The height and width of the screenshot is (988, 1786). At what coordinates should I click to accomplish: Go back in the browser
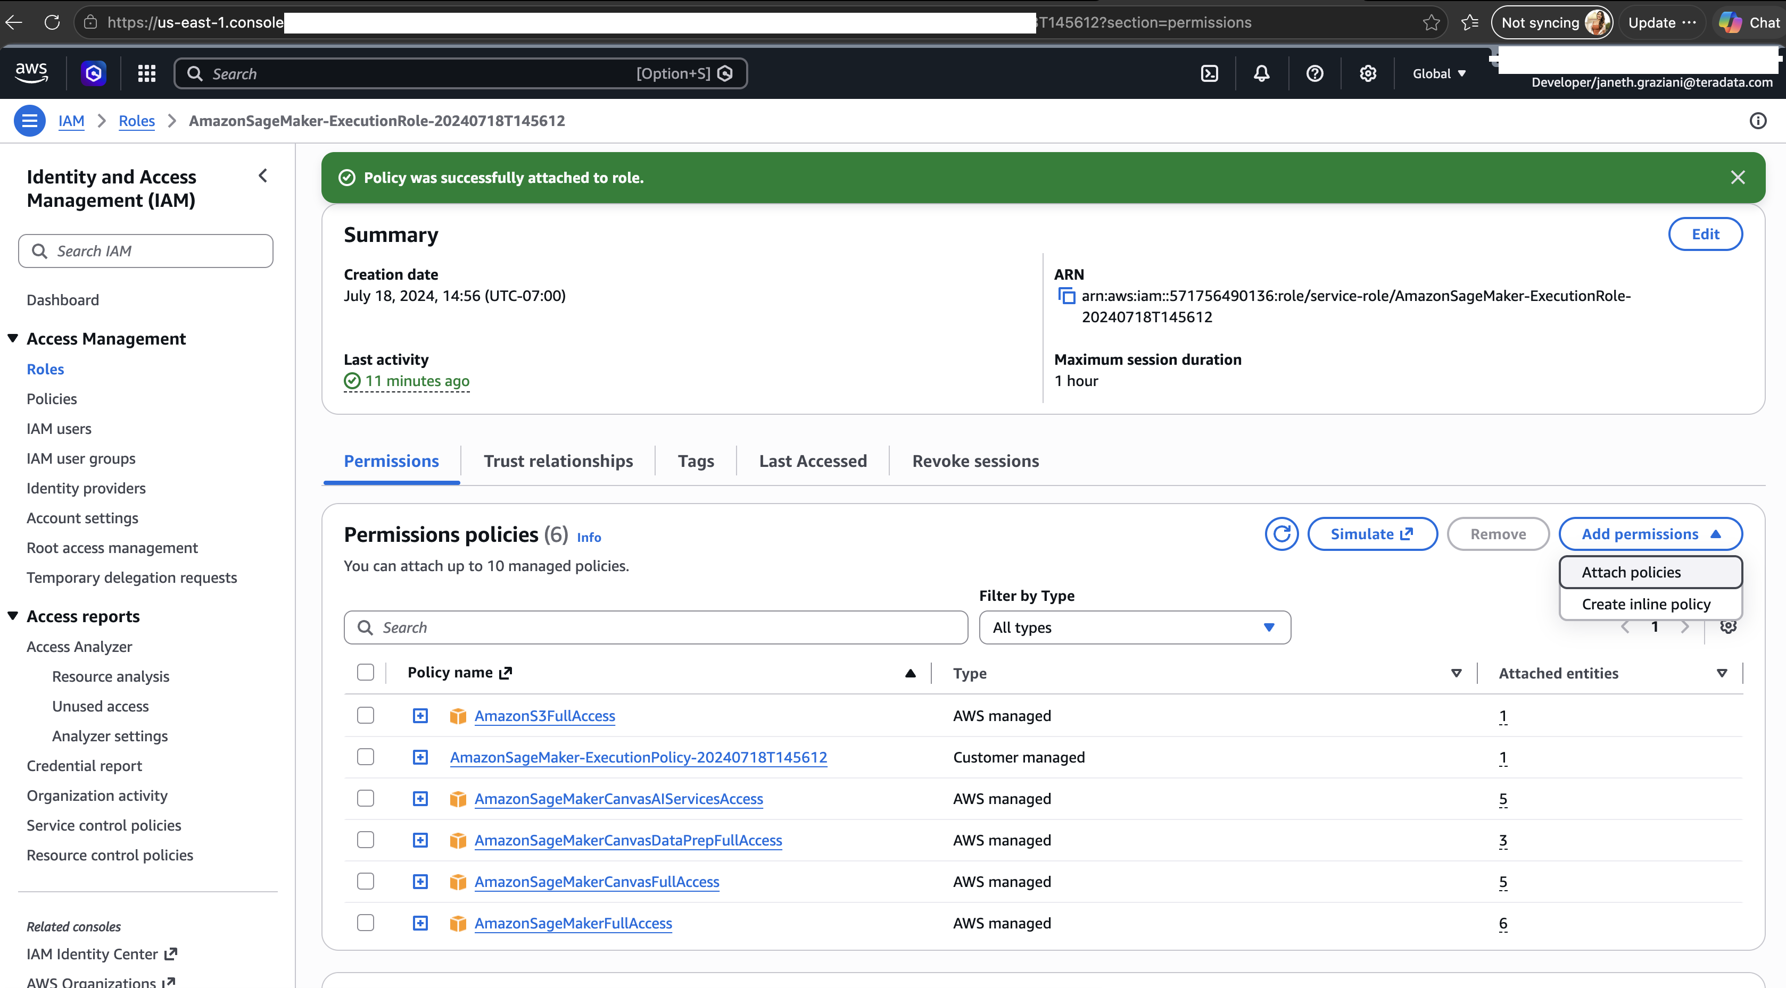click(14, 22)
